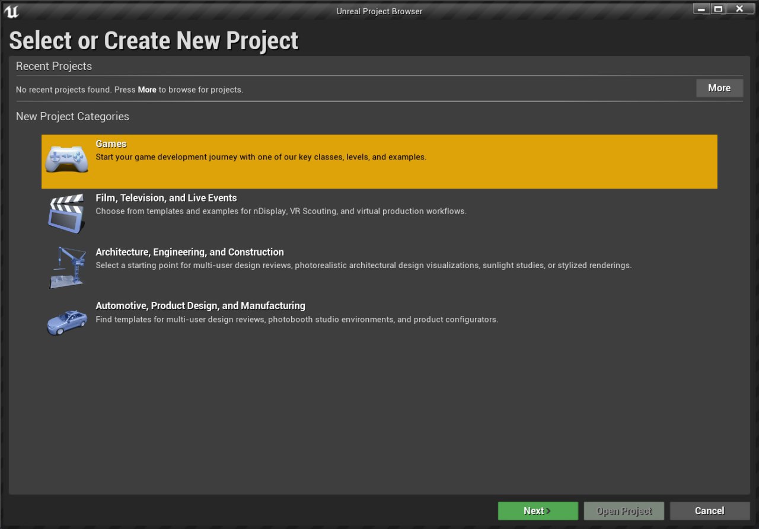This screenshot has width=759, height=529.
Task: Minimize the Unreal Project Browser window
Action: [701, 9]
